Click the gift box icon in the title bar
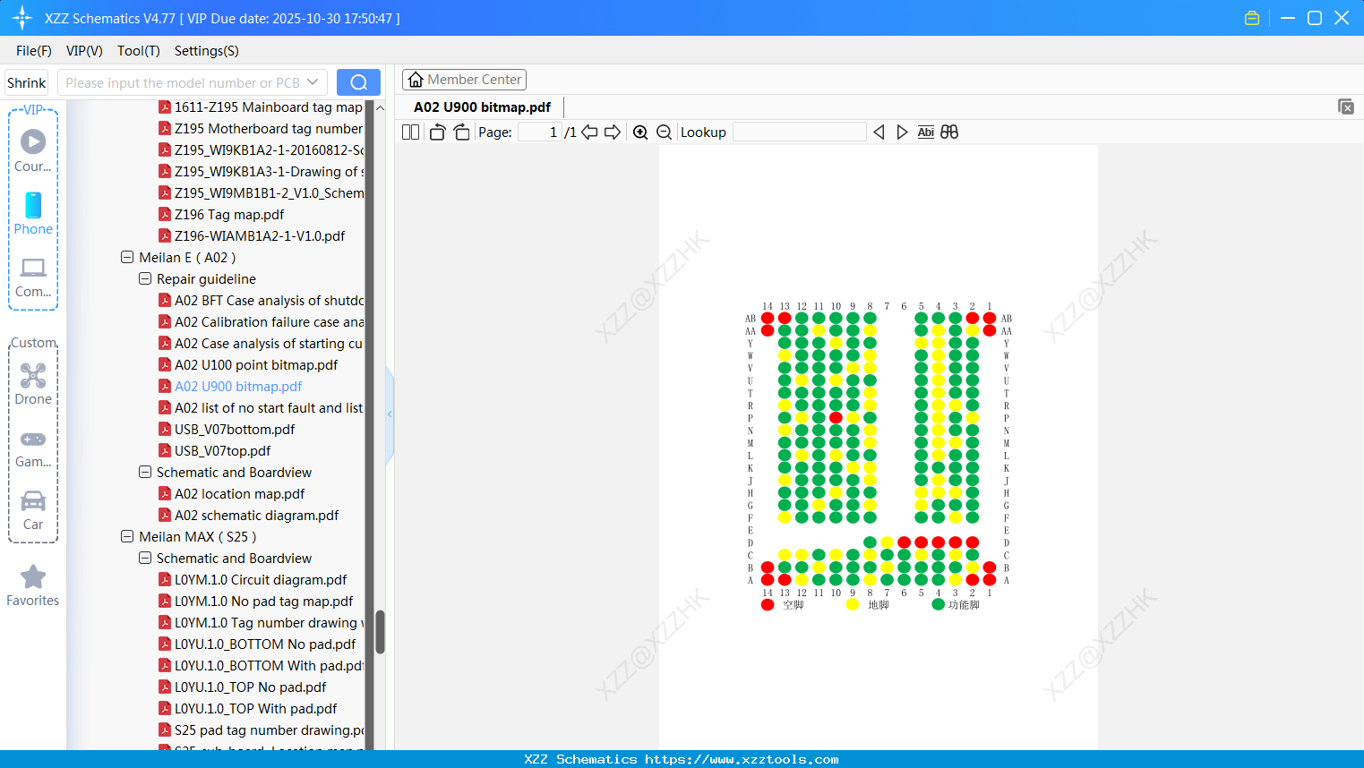 click(1252, 18)
